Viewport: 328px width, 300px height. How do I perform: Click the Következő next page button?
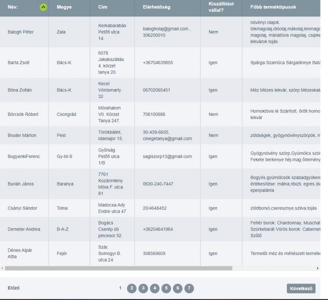click(301, 288)
